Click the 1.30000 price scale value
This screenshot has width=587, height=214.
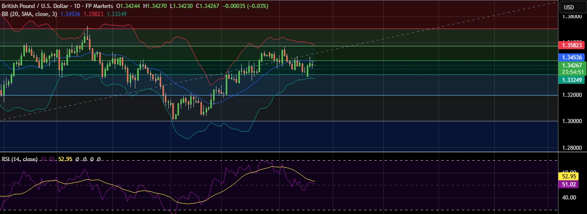(x=572, y=121)
